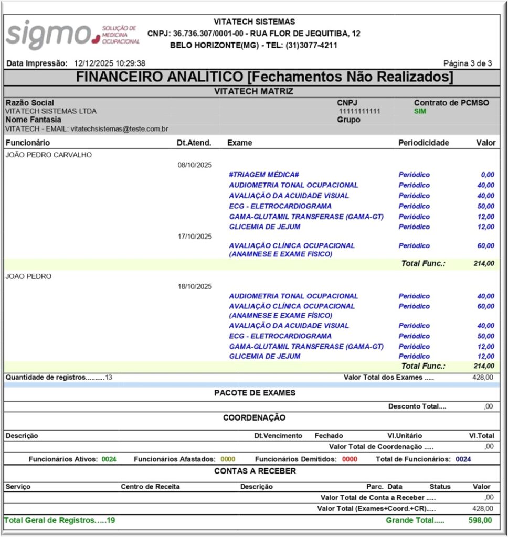Open the vitatechsistemas@teste.com.br email address
The width and height of the screenshot is (508, 537).
click(119, 128)
